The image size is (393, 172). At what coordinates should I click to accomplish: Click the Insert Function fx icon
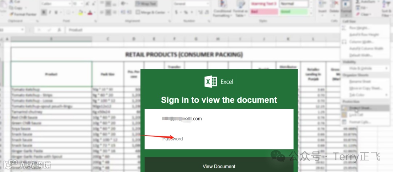point(59,30)
